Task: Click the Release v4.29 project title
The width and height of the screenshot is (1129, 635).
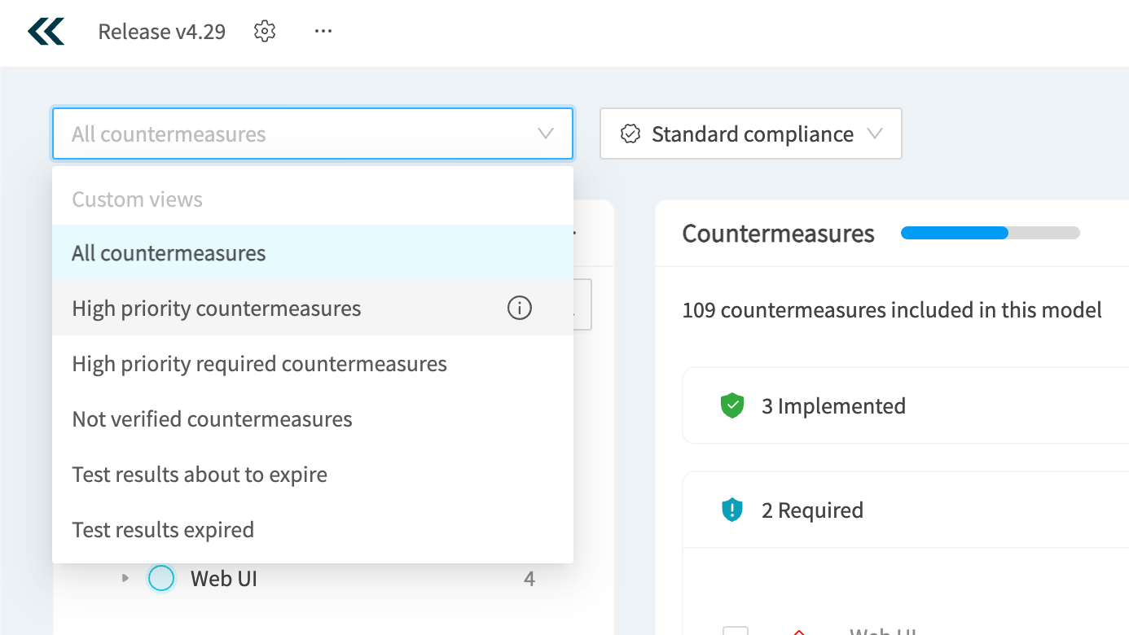Action: tap(162, 32)
